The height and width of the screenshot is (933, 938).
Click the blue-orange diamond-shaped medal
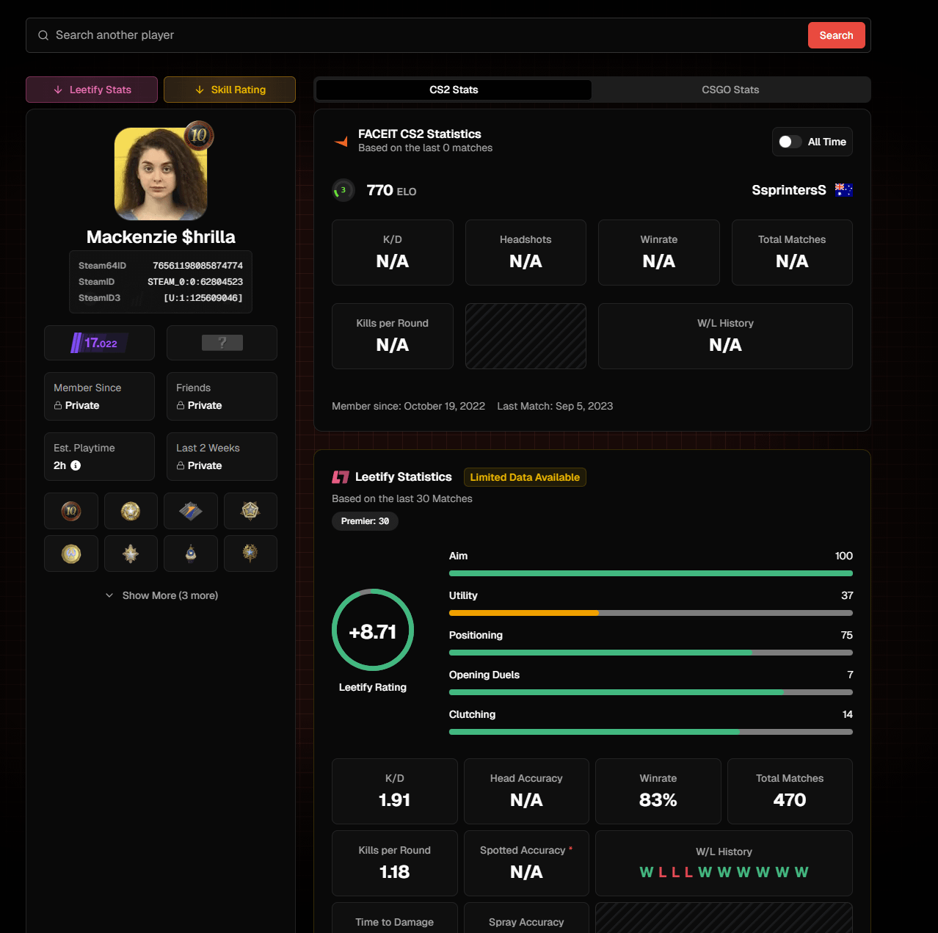click(x=191, y=511)
